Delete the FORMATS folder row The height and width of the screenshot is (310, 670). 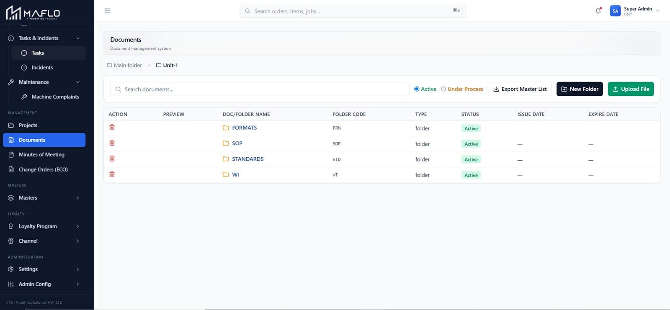[x=112, y=127]
